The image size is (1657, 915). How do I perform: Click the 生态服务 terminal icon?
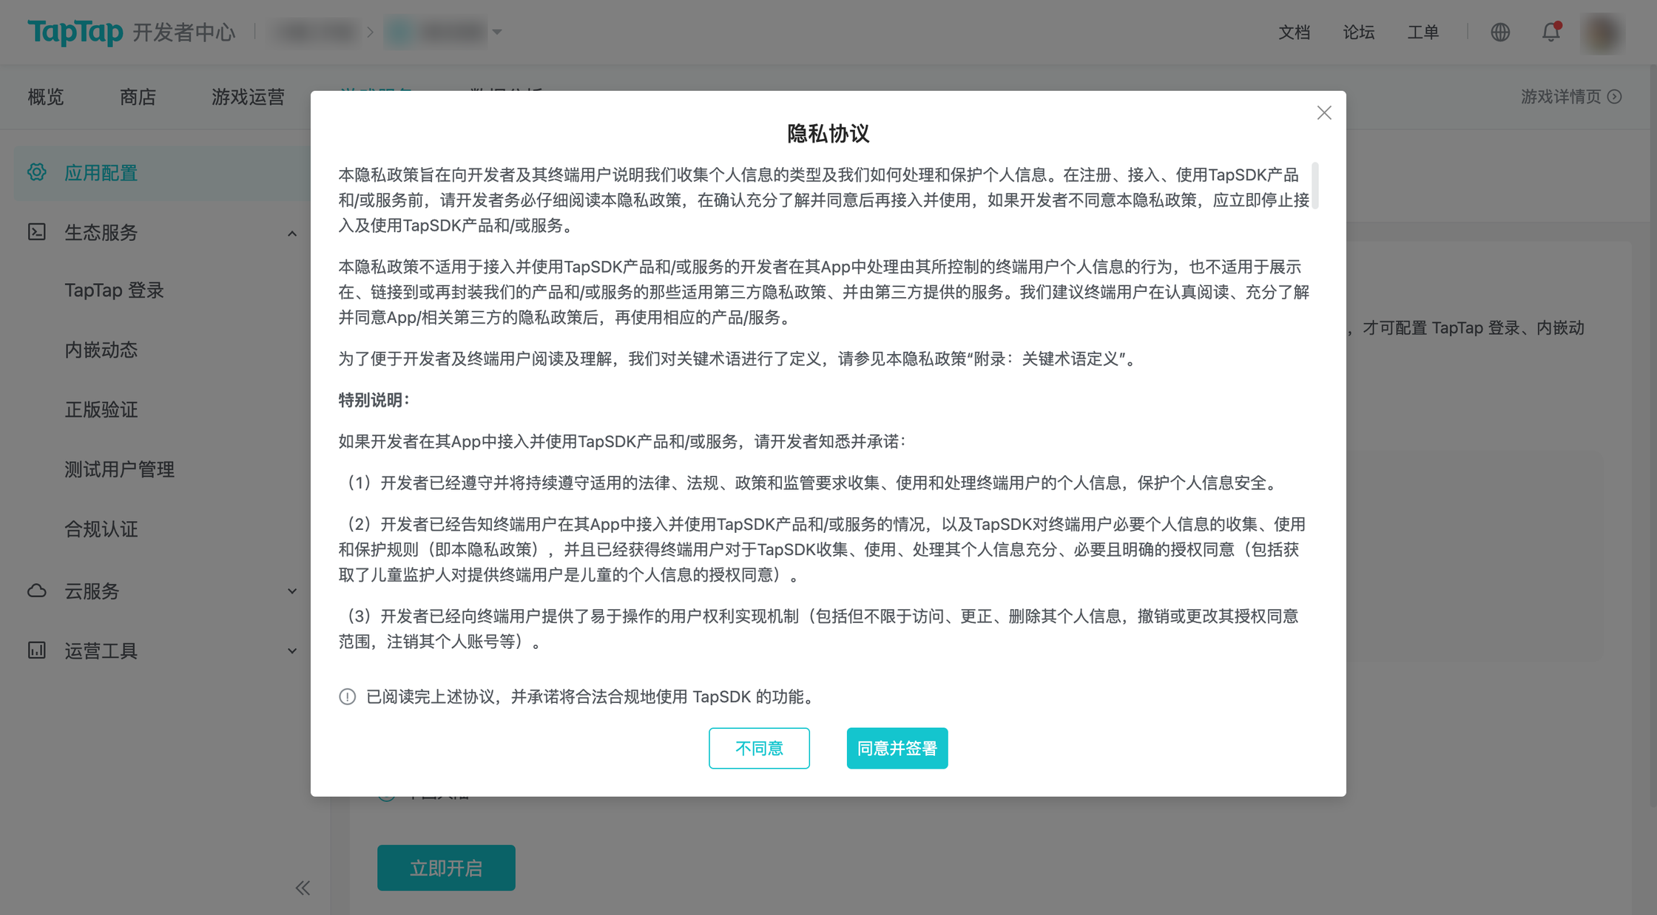click(37, 232)
